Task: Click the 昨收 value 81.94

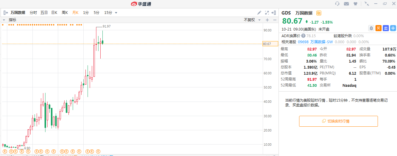Action: pyautogui.click(x=351, y=55)
